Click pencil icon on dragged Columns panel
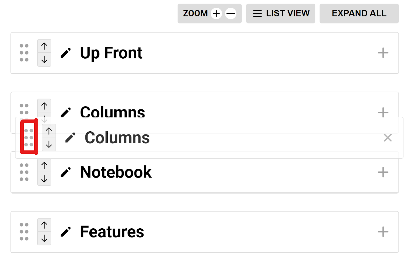413x257 pixels. (x=70, y=138)
